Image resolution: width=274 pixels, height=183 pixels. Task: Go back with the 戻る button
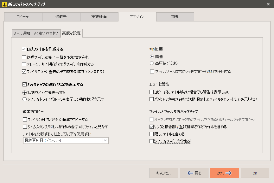point(194,173)
